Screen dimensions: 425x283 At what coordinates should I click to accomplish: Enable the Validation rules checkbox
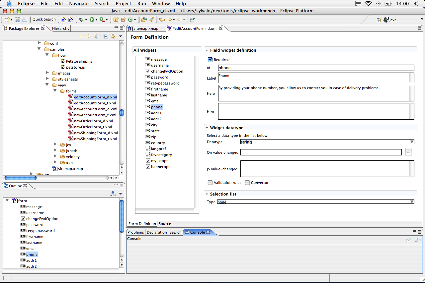click(x=210, y=183)
